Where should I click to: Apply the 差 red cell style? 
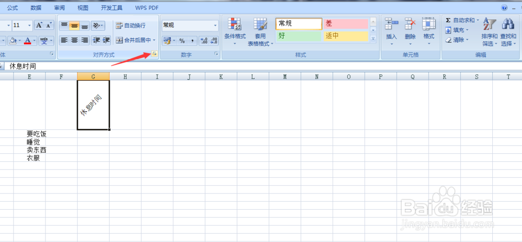point(346,23)
